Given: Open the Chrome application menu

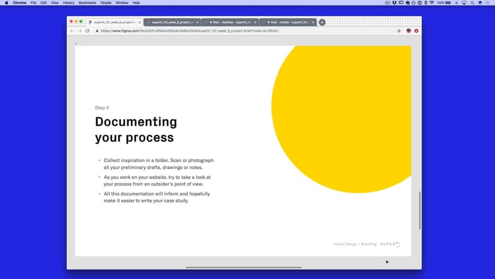Looking at the screenshot, I should coord(20,3).
